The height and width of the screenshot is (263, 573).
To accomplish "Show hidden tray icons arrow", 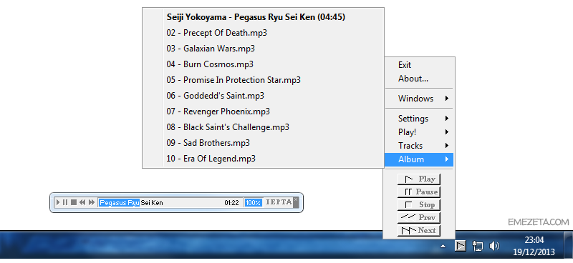I will (x=443, y=247).
